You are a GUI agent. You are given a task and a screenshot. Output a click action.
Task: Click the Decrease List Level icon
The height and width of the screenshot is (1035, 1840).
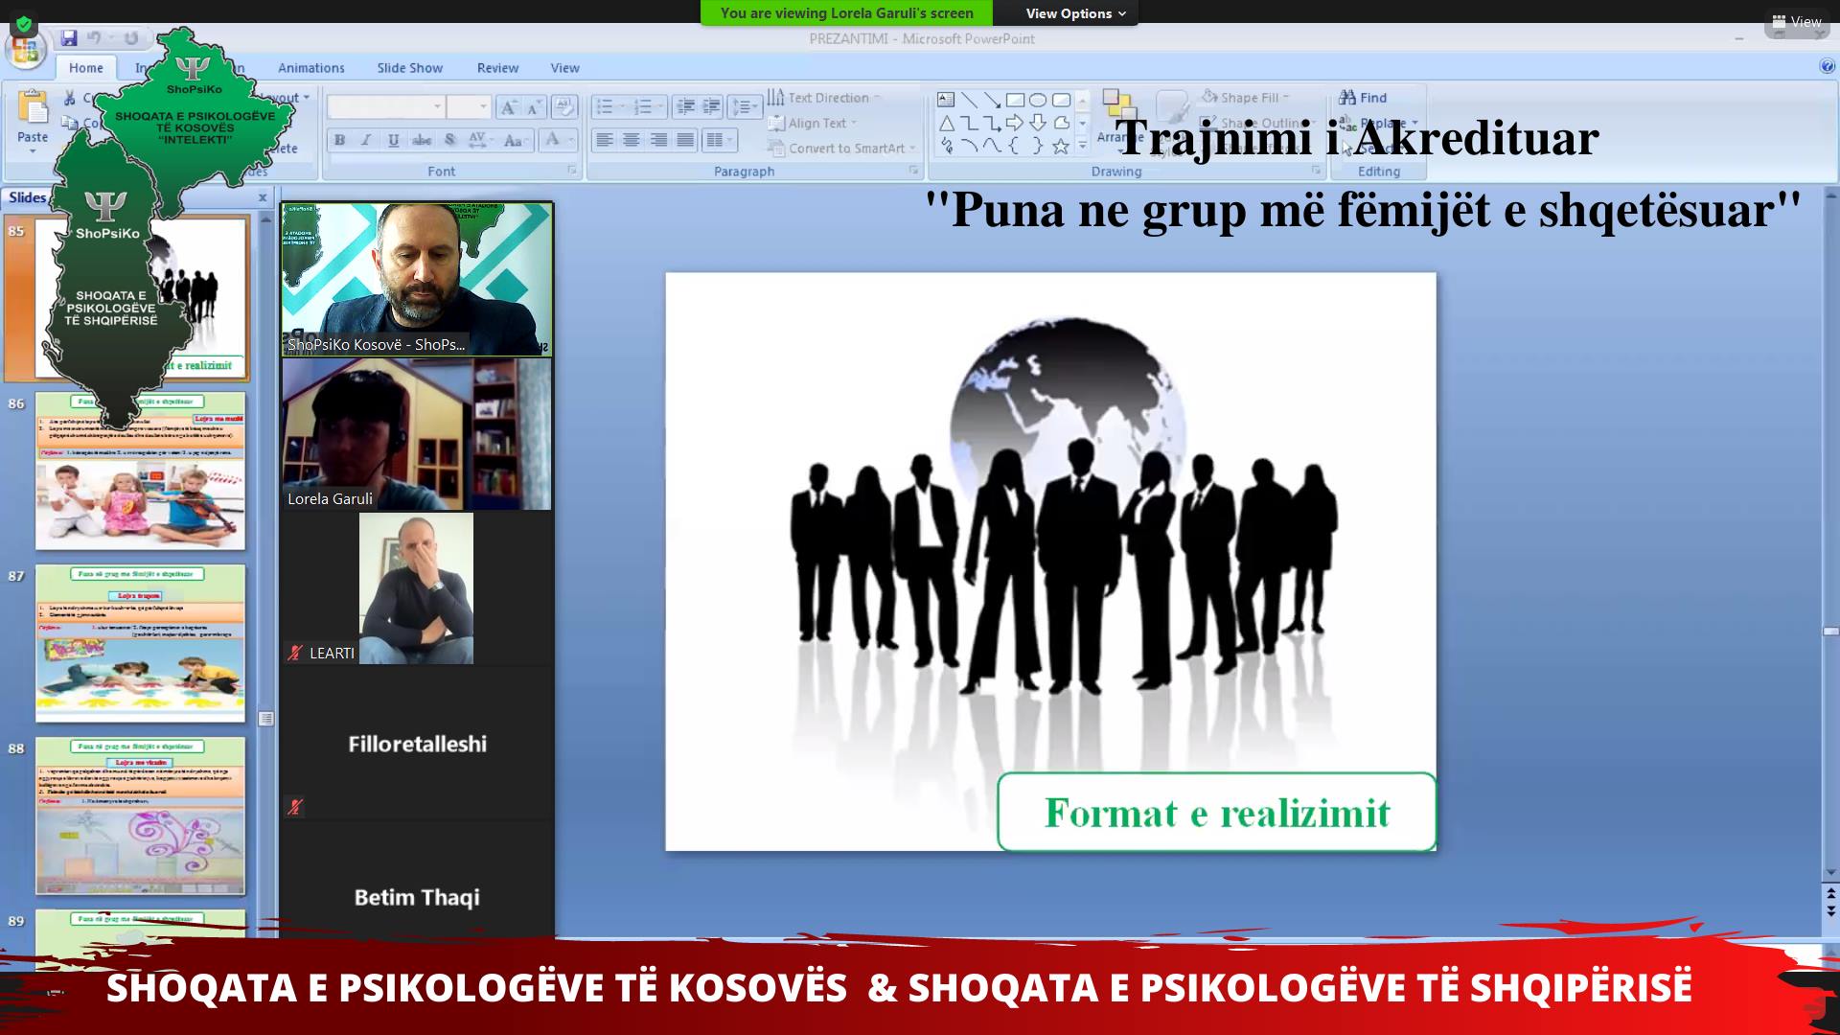(x=684, y=106)
